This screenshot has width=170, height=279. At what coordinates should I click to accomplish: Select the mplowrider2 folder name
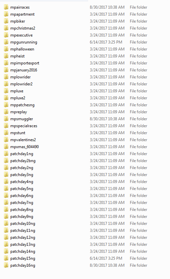[x=21, y=84]
